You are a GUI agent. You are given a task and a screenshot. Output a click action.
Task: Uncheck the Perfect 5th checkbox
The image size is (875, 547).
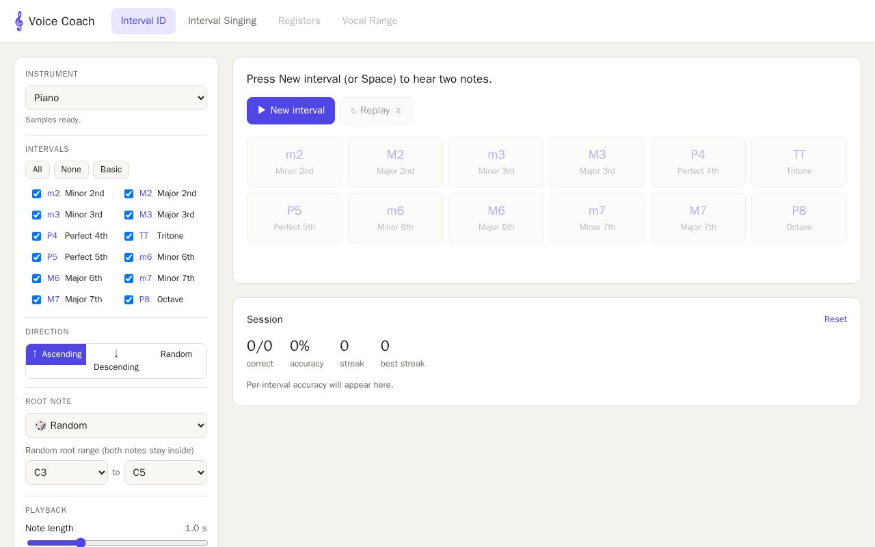pos(37,257)
